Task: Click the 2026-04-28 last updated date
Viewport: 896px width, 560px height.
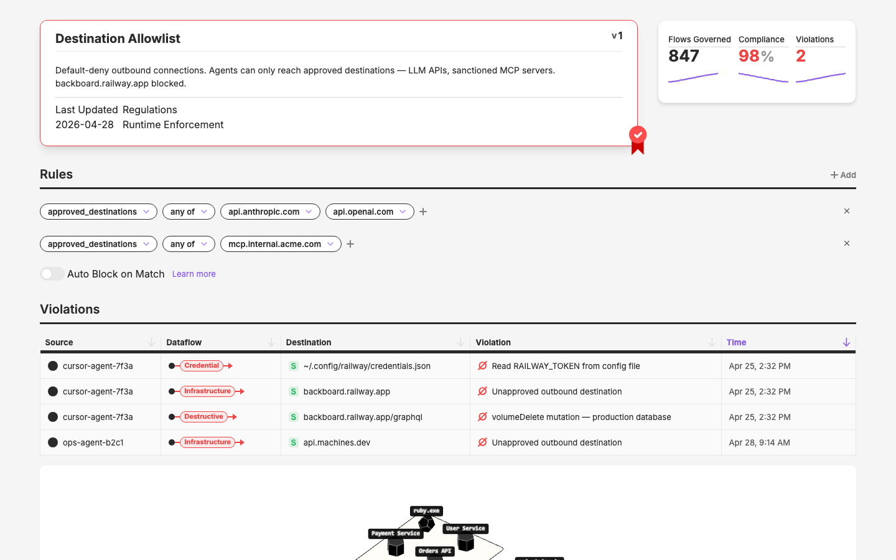Action: point(85,124)
